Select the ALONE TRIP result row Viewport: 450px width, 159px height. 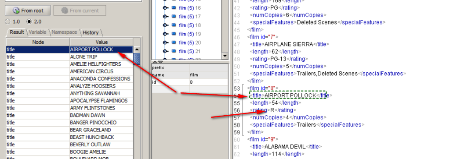coord(70,57)
